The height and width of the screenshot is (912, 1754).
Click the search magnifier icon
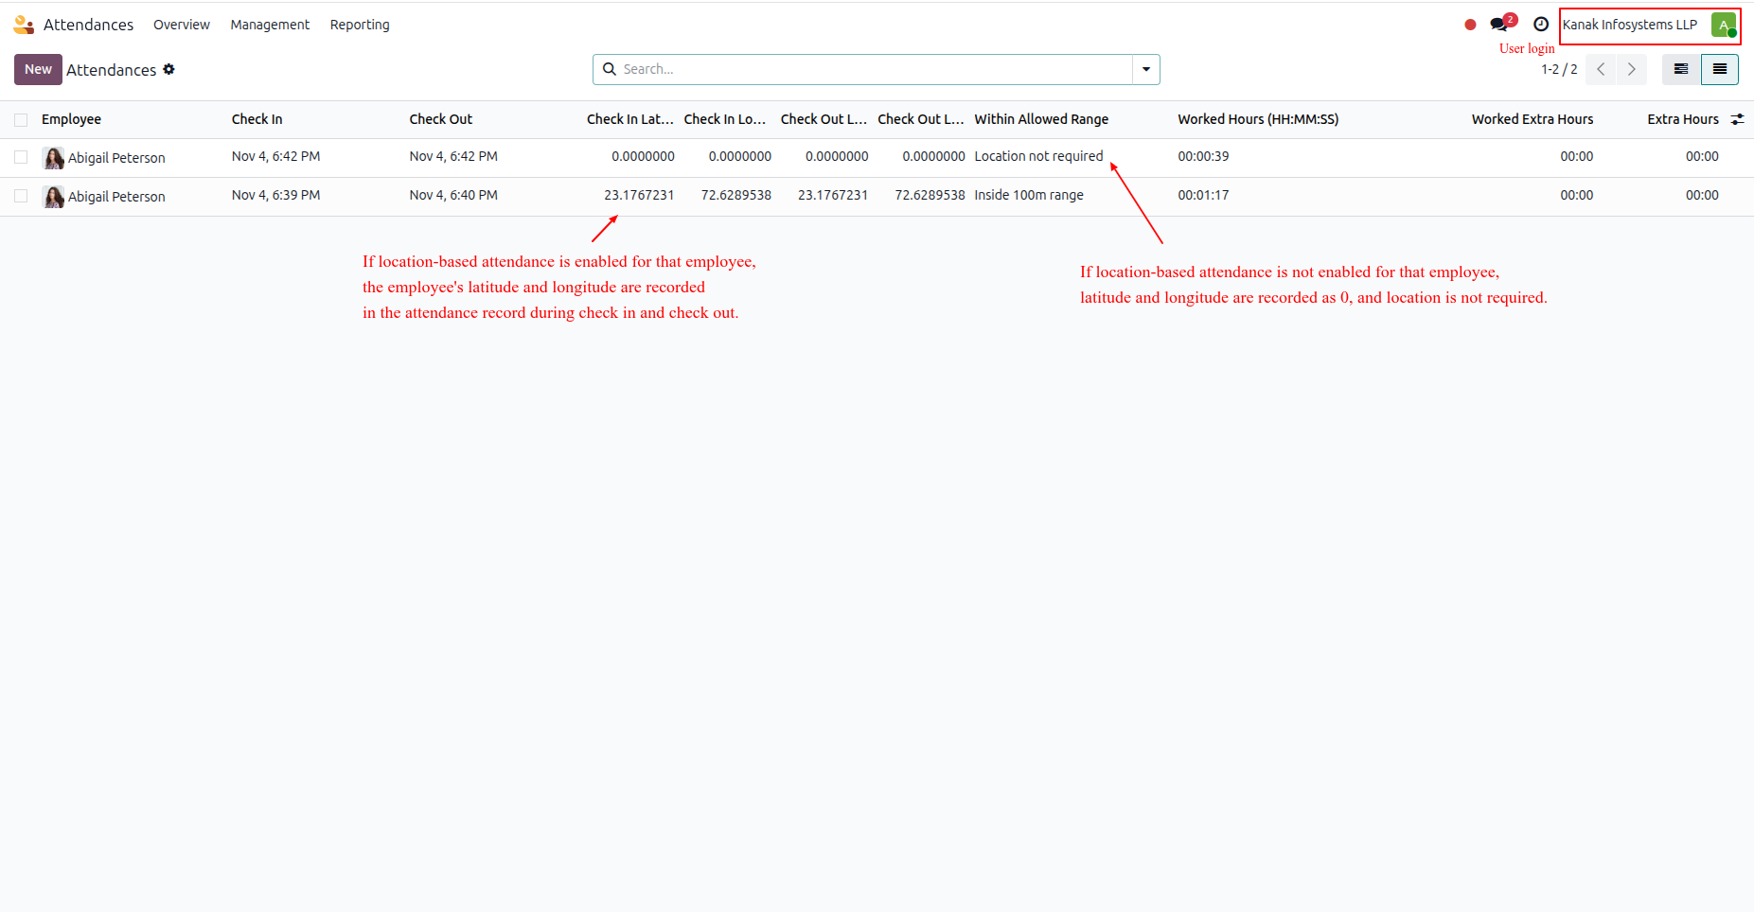tap(610, 69)
